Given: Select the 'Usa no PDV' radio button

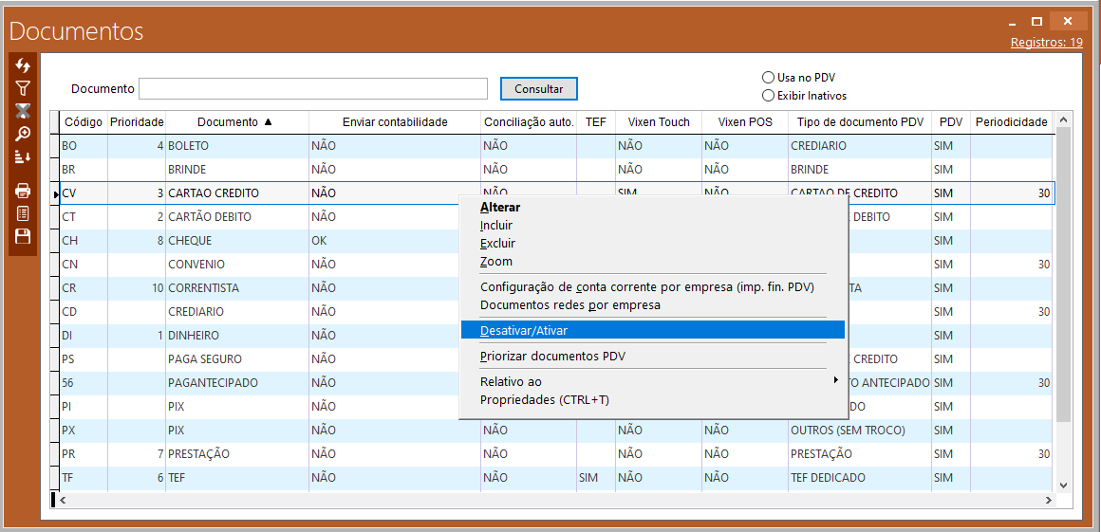Looking at the screenshot, I should point(768,78).
